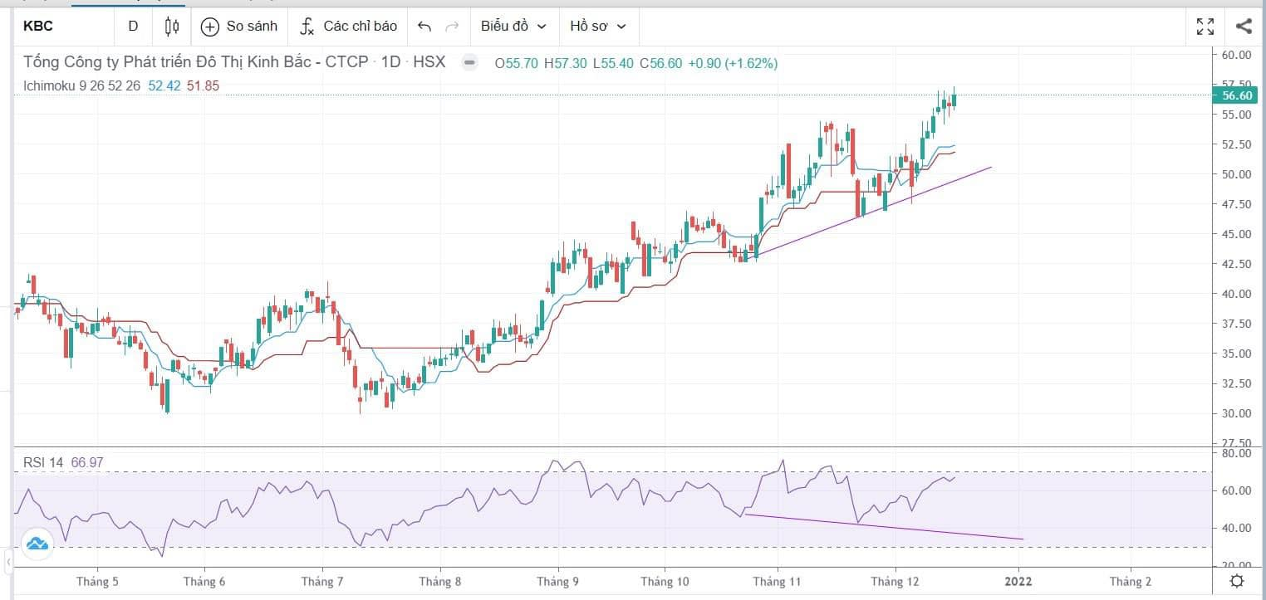
Task: Click the C56.60 close value in the legend
Action: [661, 63]
